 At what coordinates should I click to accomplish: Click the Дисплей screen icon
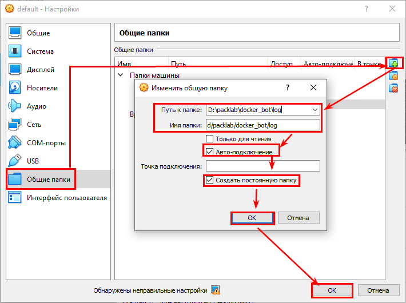click(x=15, y=69)
